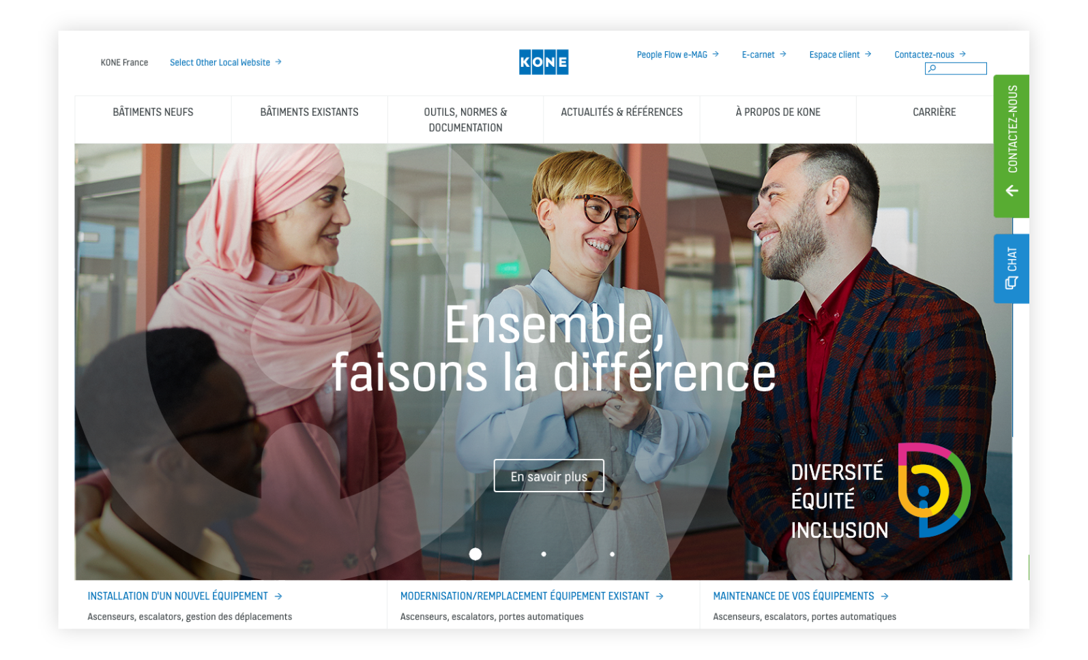Select the first carousel slide dot

(x=475, y=554)
